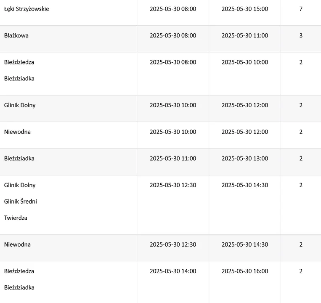Viewport: 321px width, 303px height.
Task: Click first Bieździedza location text
Action: click(x=19, y=62)
